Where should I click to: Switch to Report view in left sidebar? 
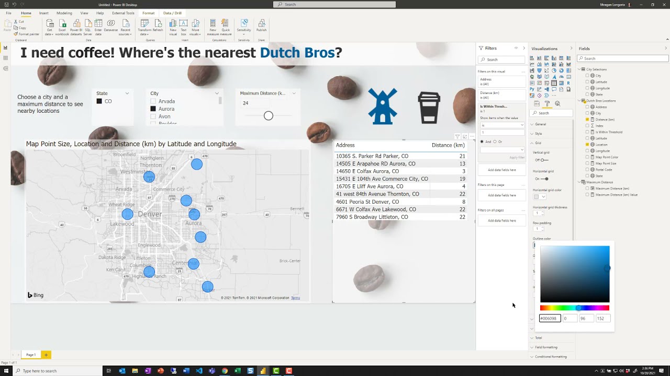tap(5, 48)
